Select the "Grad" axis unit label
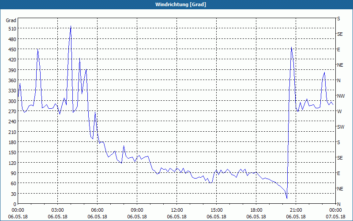 (11, 20)
